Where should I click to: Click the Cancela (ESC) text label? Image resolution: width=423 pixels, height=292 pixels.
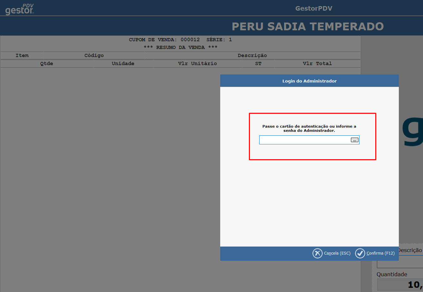pos(337,253)
